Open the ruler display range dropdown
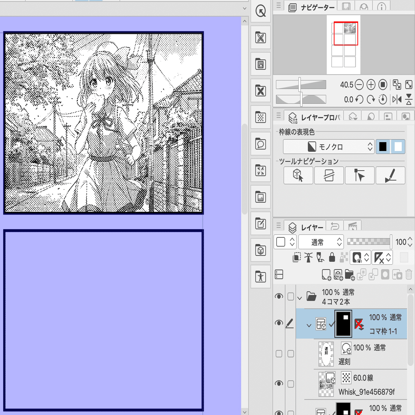415x415 pixels. pos(382,257)
